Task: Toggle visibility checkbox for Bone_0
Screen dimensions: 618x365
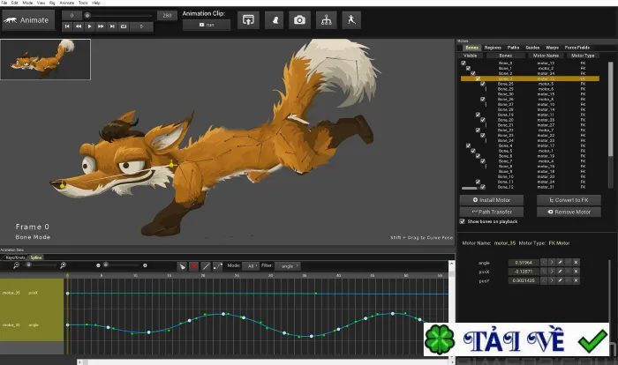Action: pos(463,63)
